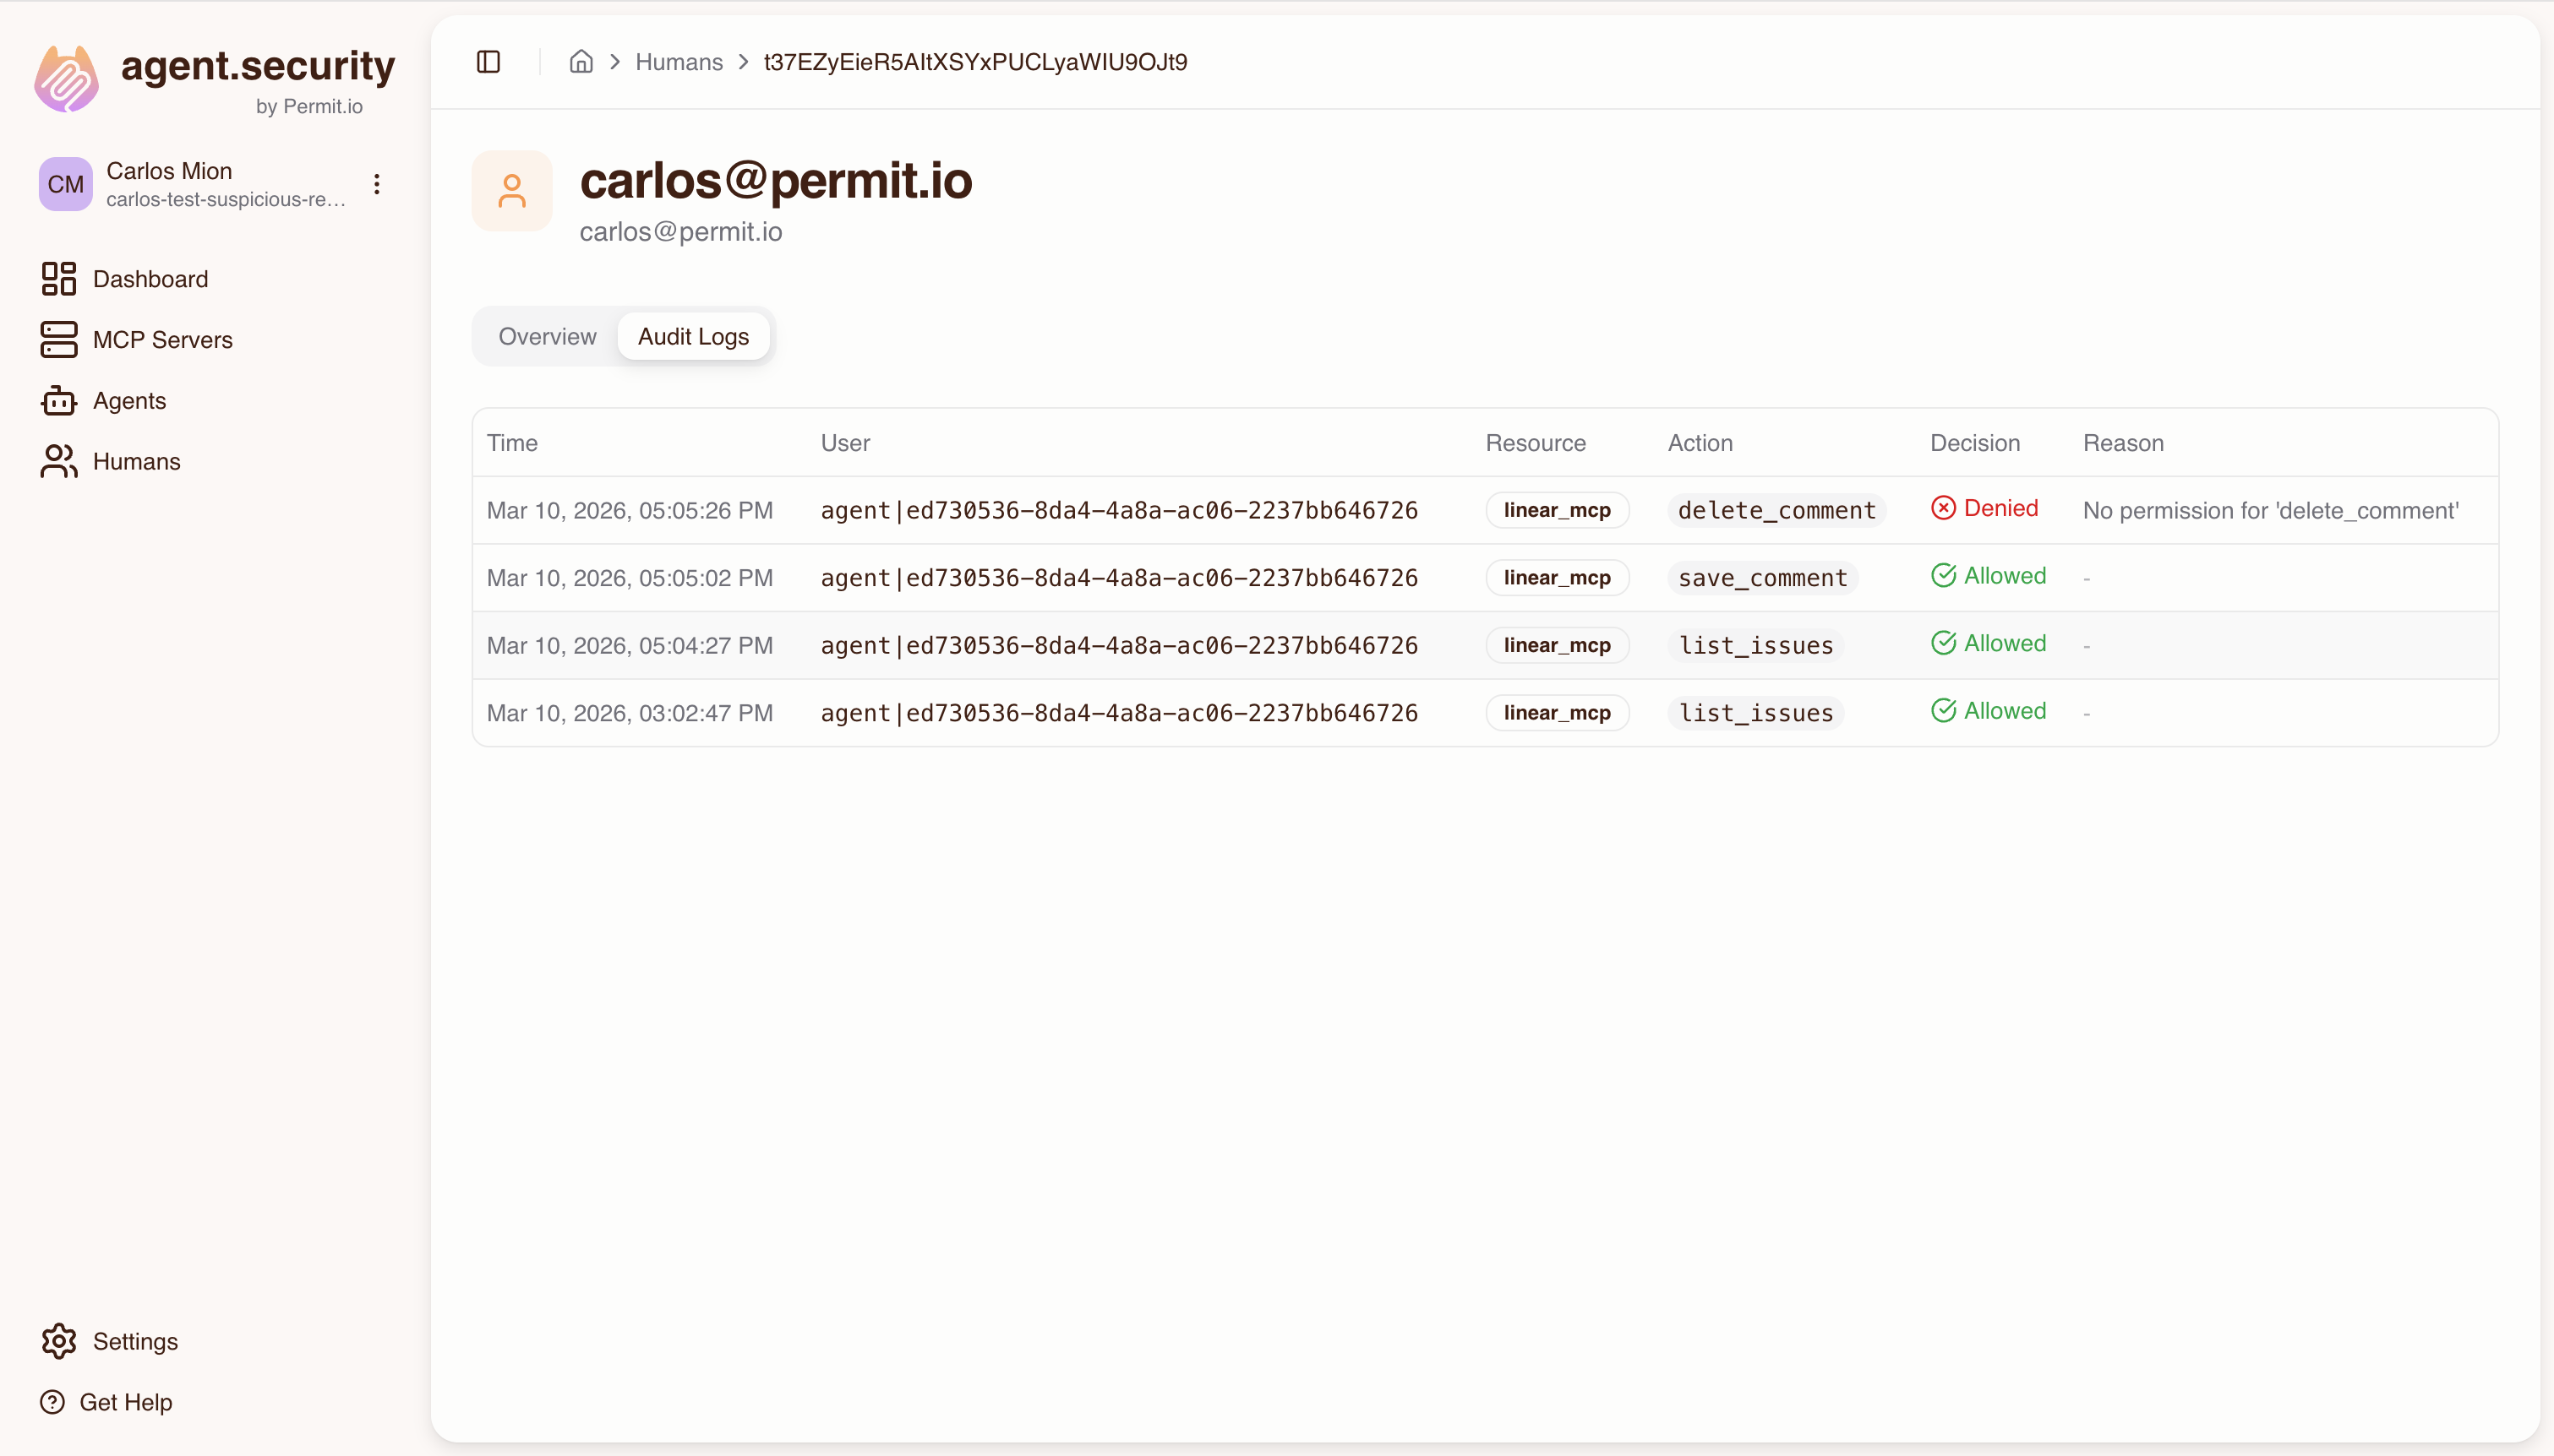Click the user profile icon next to carlos@permit.io
The height and width of the screenshot is (1456, 2554).
[511, 191]
